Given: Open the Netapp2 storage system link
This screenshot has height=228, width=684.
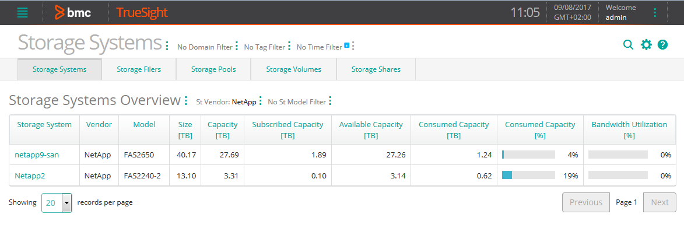Looking at the screenshot, I should point(30,176).
